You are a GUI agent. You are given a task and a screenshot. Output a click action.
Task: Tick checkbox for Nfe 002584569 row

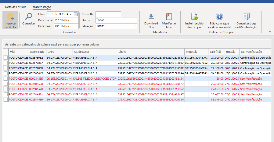pos(6,99)
